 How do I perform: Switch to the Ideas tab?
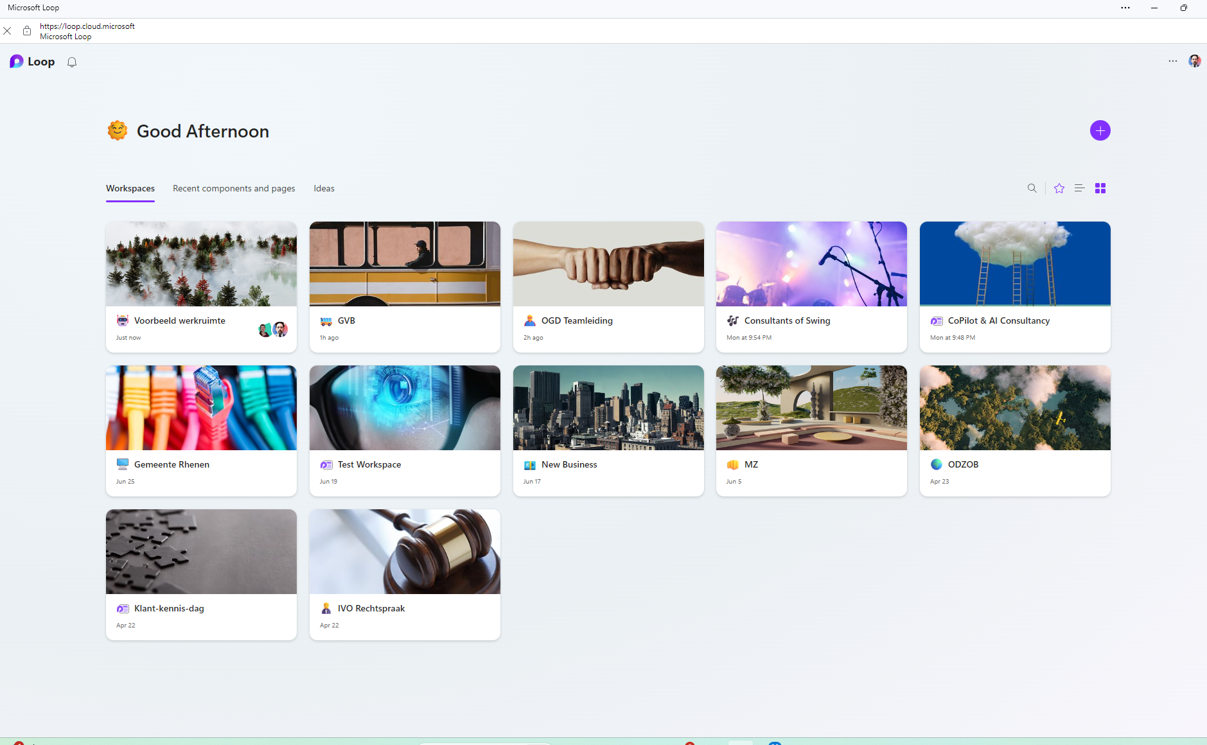click(x=324, y=188)
